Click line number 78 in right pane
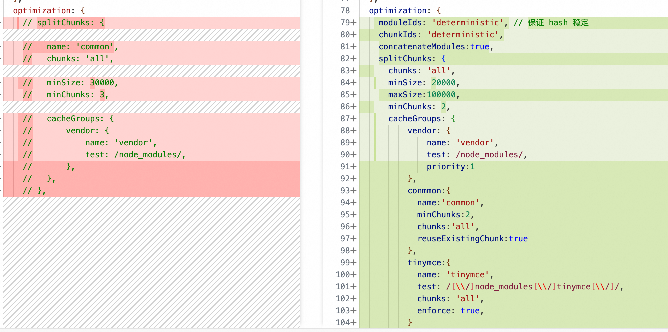This screenshot has height=332, width=668. [345, 11]
